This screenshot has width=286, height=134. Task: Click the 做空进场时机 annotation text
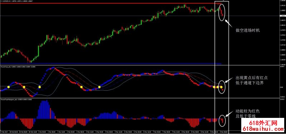[248, 30]
